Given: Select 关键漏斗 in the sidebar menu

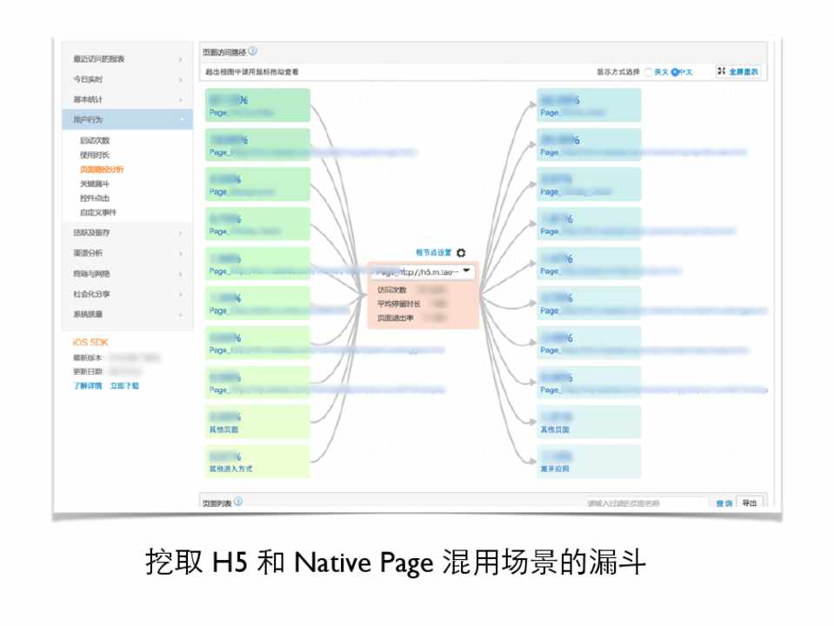Looking at the screenshot, I should 95,184.
